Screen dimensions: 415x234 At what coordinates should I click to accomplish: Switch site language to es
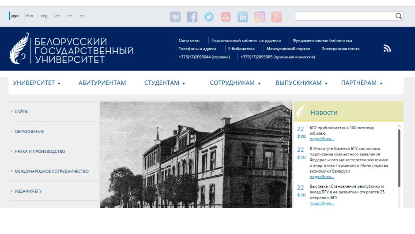coord(82,16)
